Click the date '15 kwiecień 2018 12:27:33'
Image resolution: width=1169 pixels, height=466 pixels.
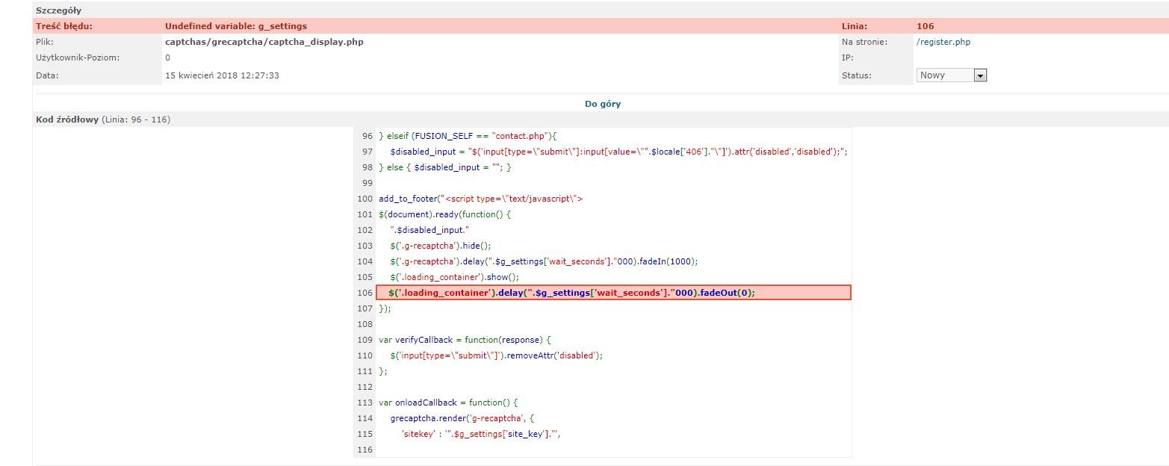[x=223, y=75]
